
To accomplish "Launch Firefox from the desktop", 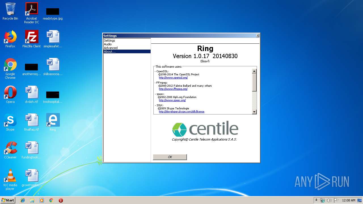I will coord(10,39).
